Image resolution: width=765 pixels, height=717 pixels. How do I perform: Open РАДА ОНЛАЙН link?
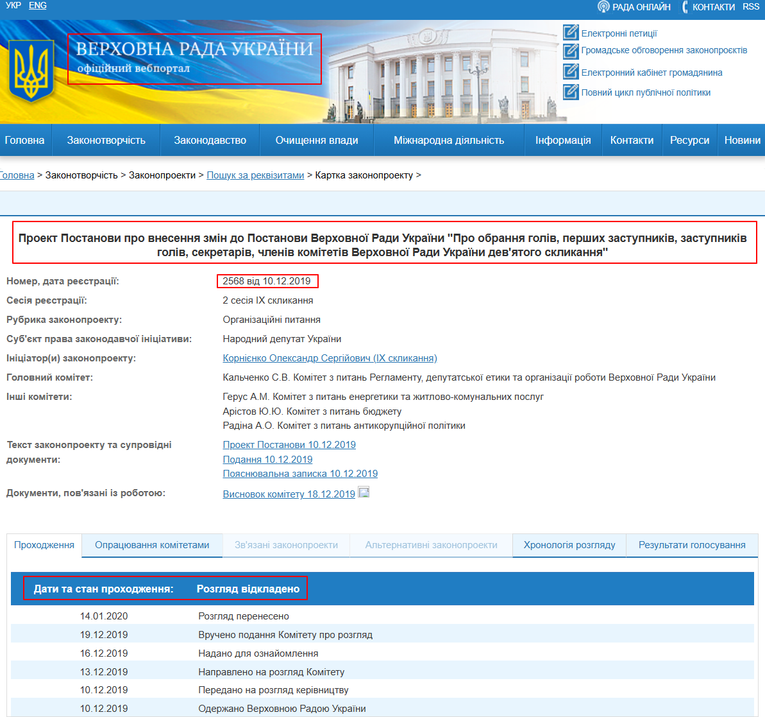tap(641, 7)
